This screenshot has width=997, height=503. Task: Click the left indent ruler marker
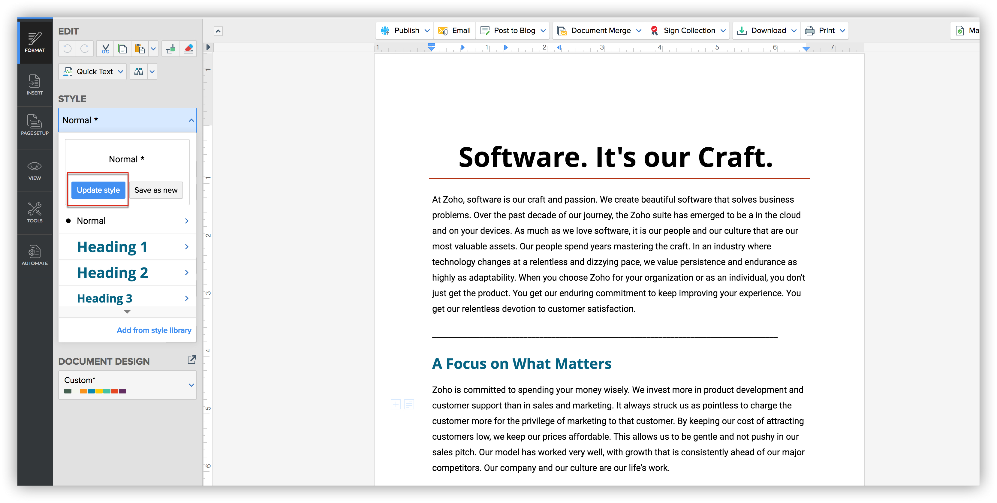432,48
